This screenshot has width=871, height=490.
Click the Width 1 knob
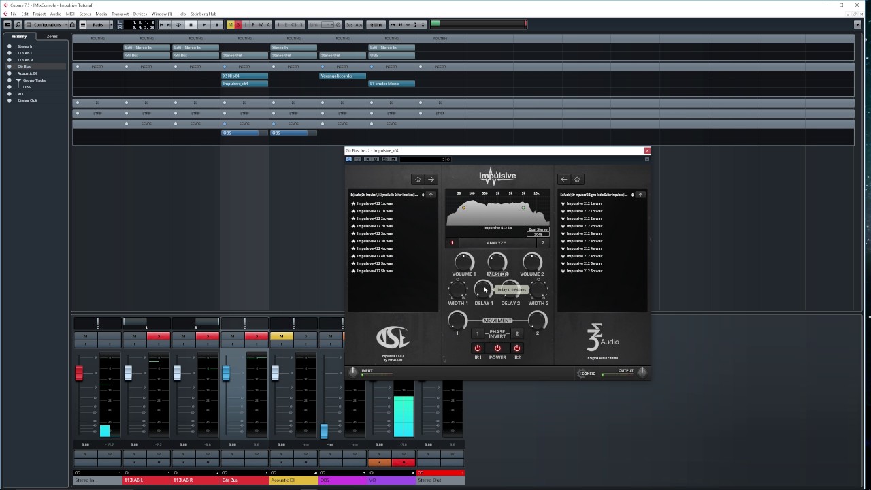click(x=458, y=291)
